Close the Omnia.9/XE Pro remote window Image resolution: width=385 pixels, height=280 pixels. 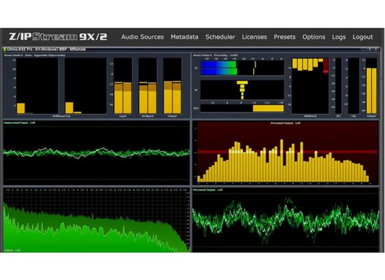tap(376, 49)
